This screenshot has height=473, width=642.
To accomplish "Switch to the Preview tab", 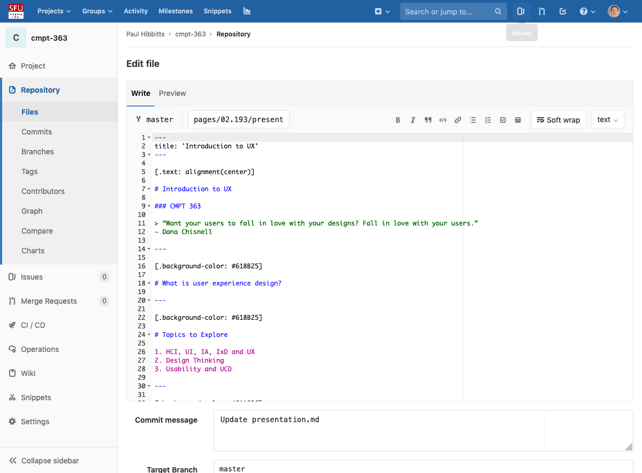I will [172, 93].
